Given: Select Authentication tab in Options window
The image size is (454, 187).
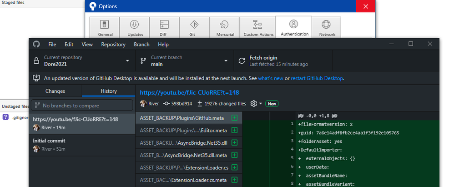Looking at the screenshot, I should coord(293,27).
